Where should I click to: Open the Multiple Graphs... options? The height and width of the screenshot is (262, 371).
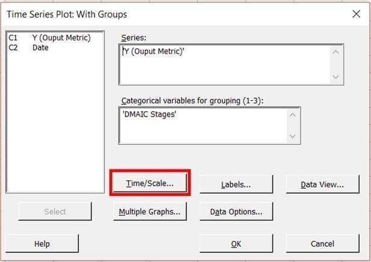tap(150, 212)
